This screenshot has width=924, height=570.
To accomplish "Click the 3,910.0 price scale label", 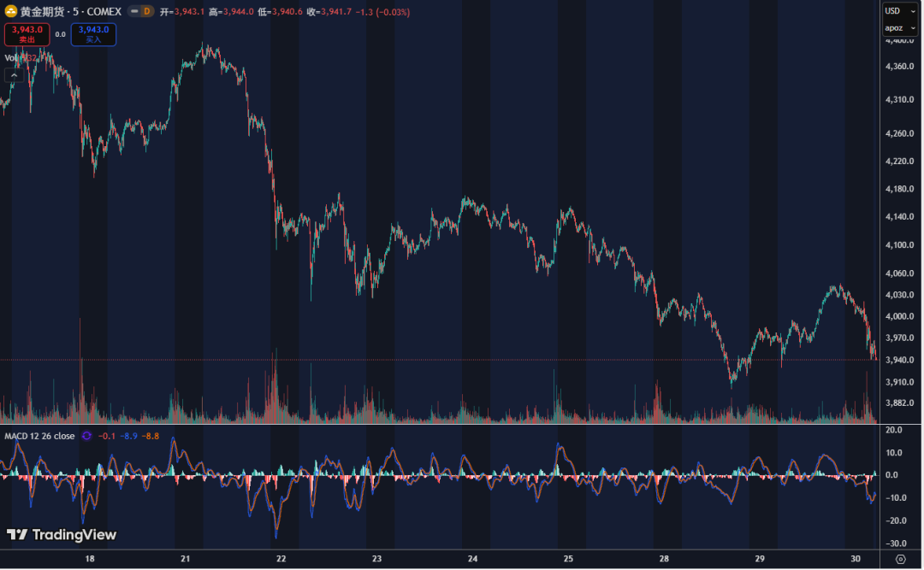I will (x=899, y=382).
